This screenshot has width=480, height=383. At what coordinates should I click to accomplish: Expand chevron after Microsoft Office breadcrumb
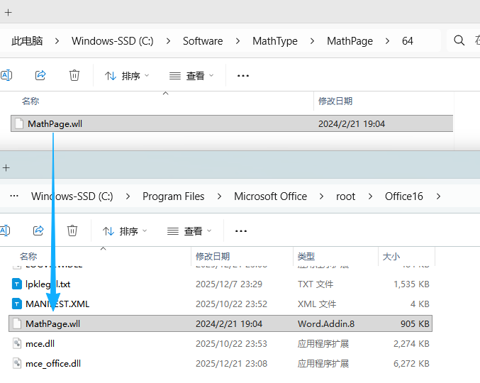(x=321, y=196)
